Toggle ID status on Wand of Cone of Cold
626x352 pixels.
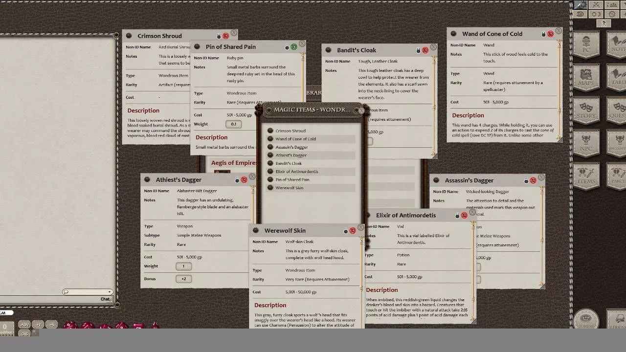click(550, 34)
